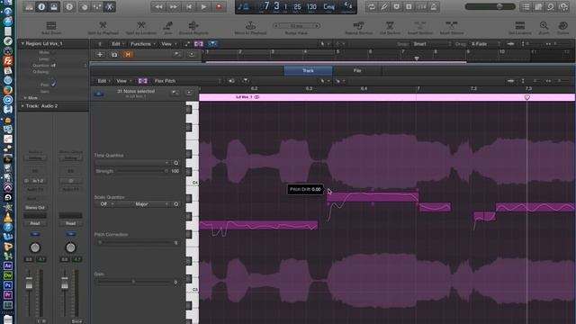Click the Colors palette toolbar icon
576x324 pixels.
pyautogui.click(x=562, y=25)
